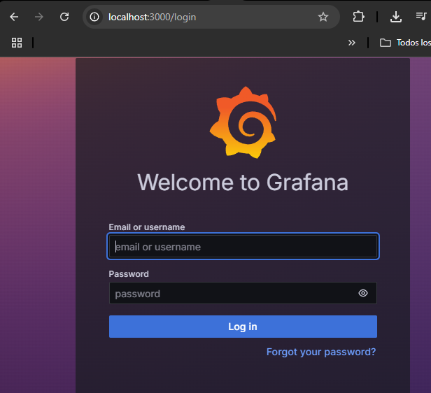The height and width of the screenshot is (393, 431).
Task: Click the "Welcome to Grafana" heading
Action: point(243,183)
